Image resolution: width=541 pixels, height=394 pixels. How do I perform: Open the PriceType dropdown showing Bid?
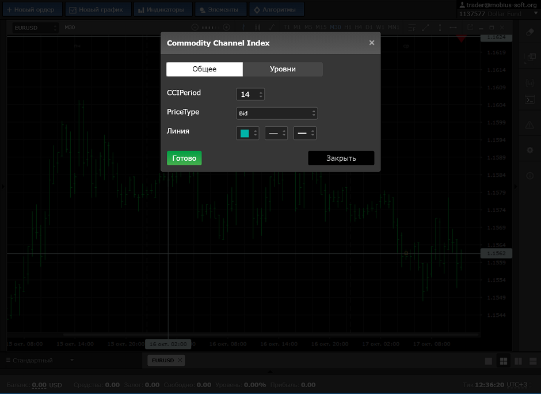point(277,113)
